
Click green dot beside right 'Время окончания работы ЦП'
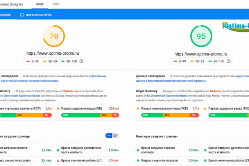[205, 160]
